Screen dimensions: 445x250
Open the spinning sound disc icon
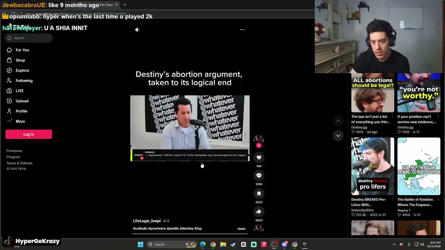[259, 228]
